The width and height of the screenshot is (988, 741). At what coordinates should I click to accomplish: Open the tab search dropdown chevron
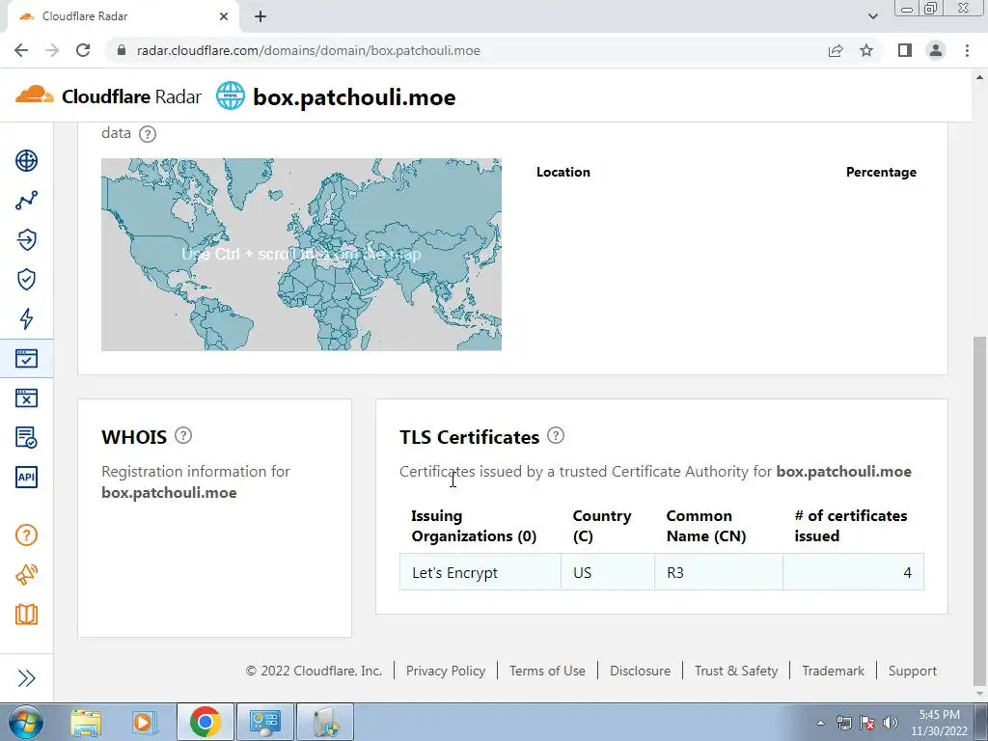872,16
